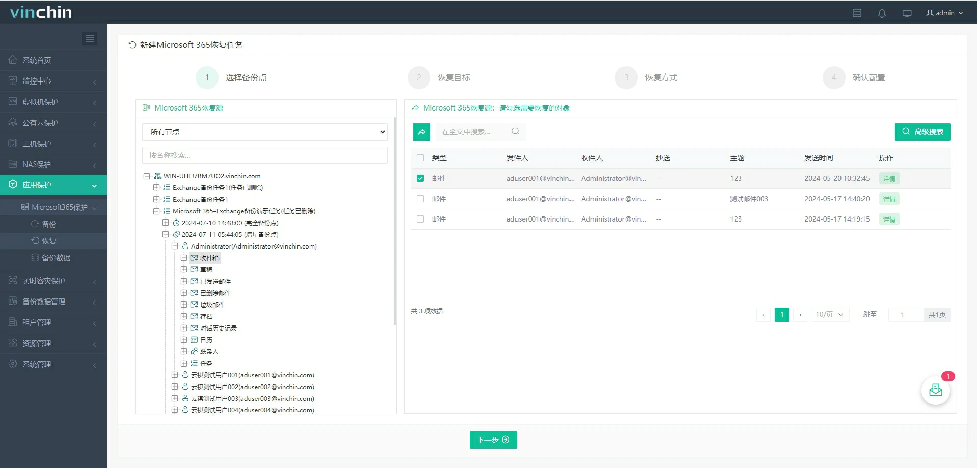The height and width of the screenshot is (468, 977).
Task: Go to 系统首页 in the sidebar
Action: [x=53, y=60]
